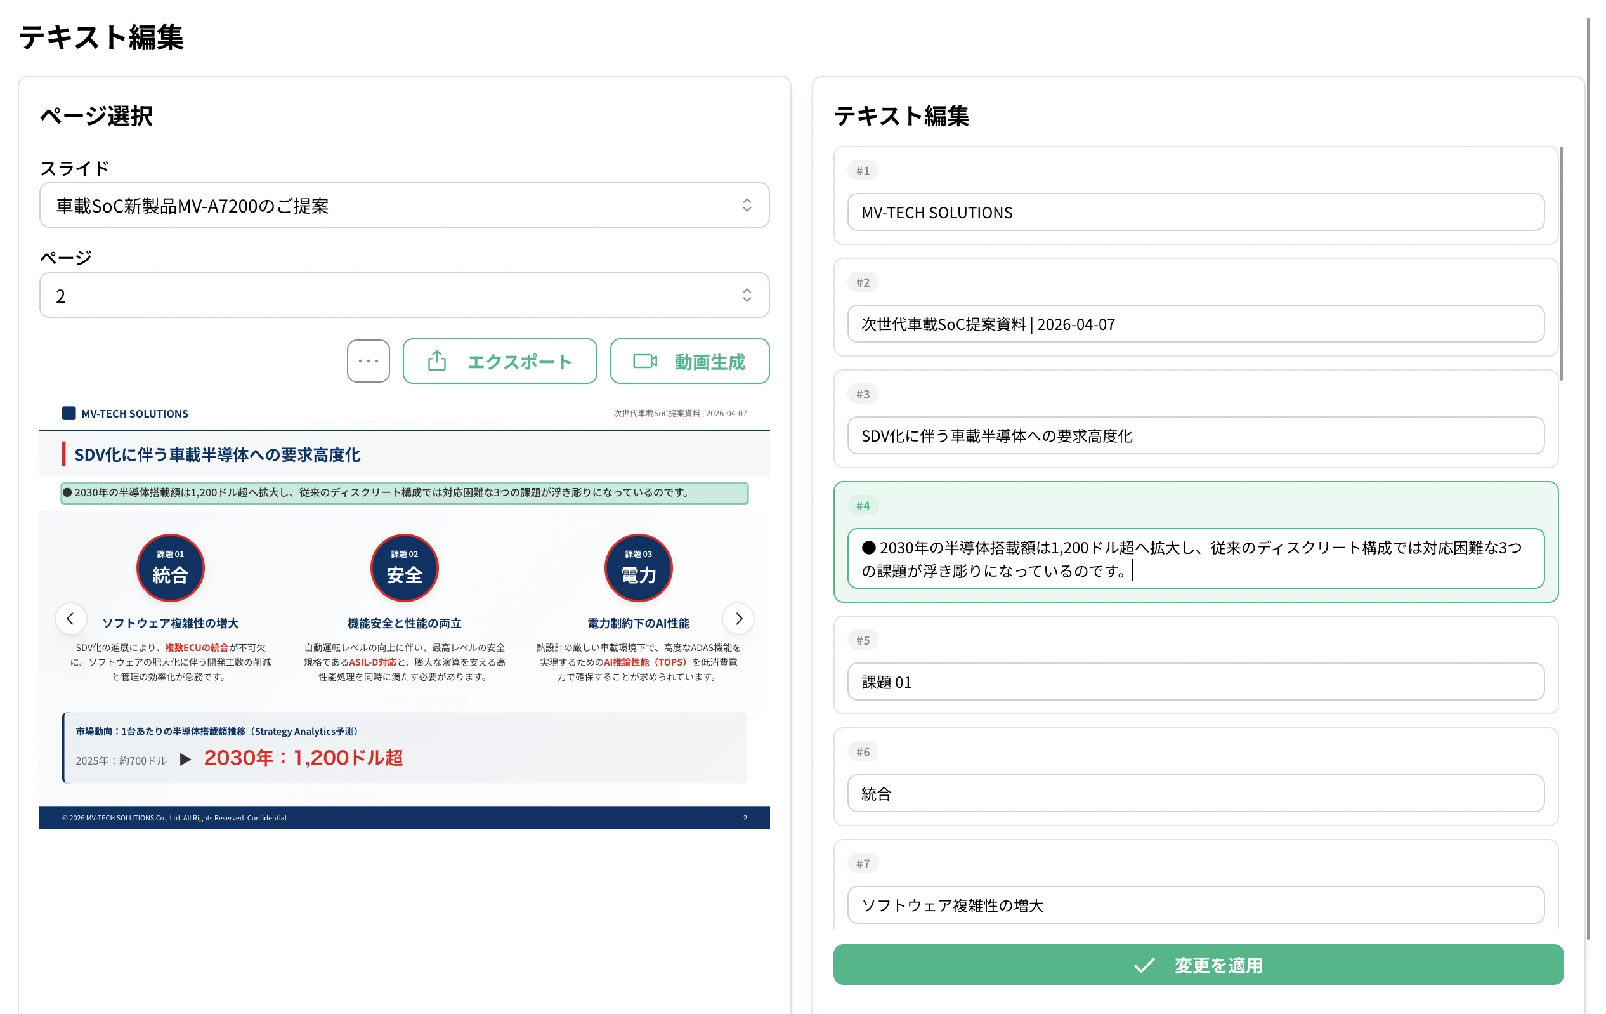The height and width of the screenshot is (1014, 1606).
Task: Select the SDV化の進展により description paragraph
Action: (170, 662)
